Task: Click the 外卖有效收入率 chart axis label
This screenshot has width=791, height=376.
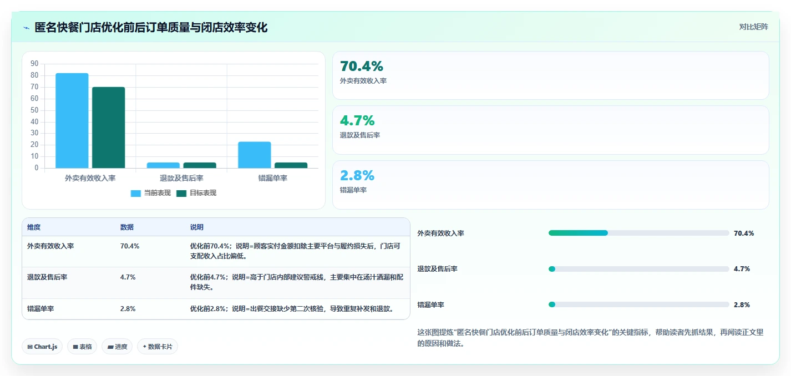Action: point(90,178)
